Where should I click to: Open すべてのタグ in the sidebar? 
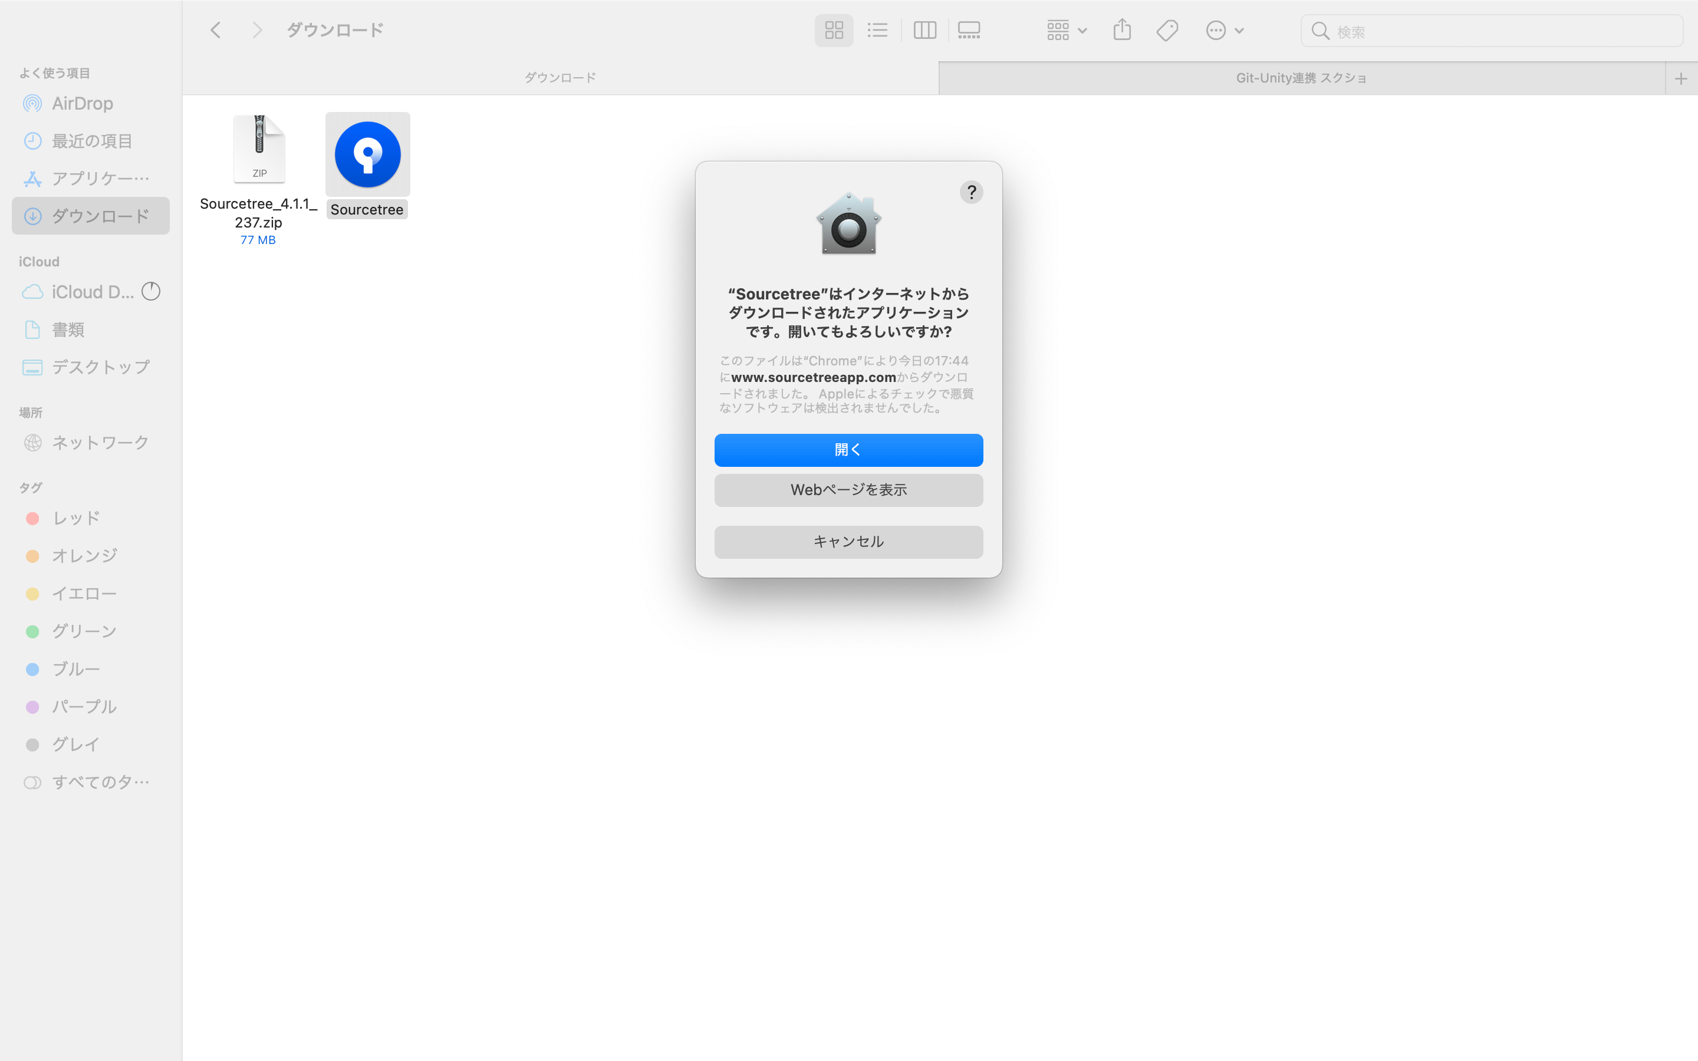point(91,782)
